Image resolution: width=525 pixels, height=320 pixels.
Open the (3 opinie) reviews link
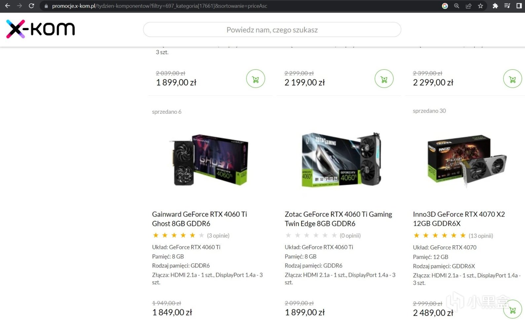click(218, 235)
